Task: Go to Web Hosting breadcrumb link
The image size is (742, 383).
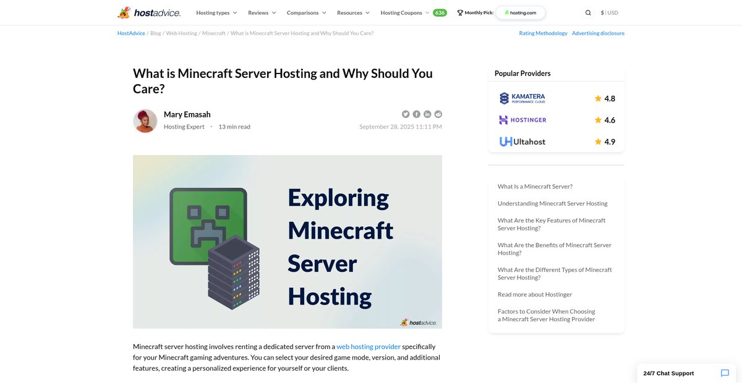Action: [x=181, y=33]
